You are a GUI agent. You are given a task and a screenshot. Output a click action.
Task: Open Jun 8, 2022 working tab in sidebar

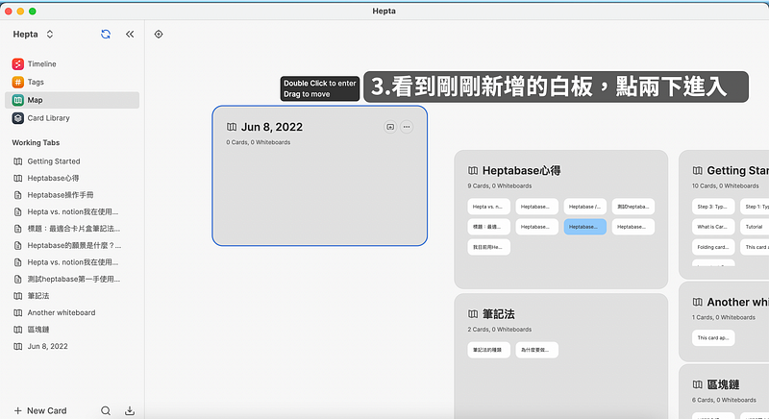pos(72,346)
